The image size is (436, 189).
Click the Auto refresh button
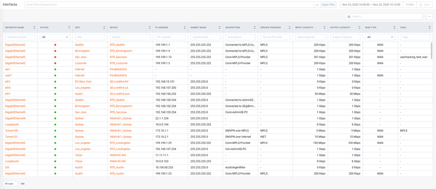click(x=424, y=5)
